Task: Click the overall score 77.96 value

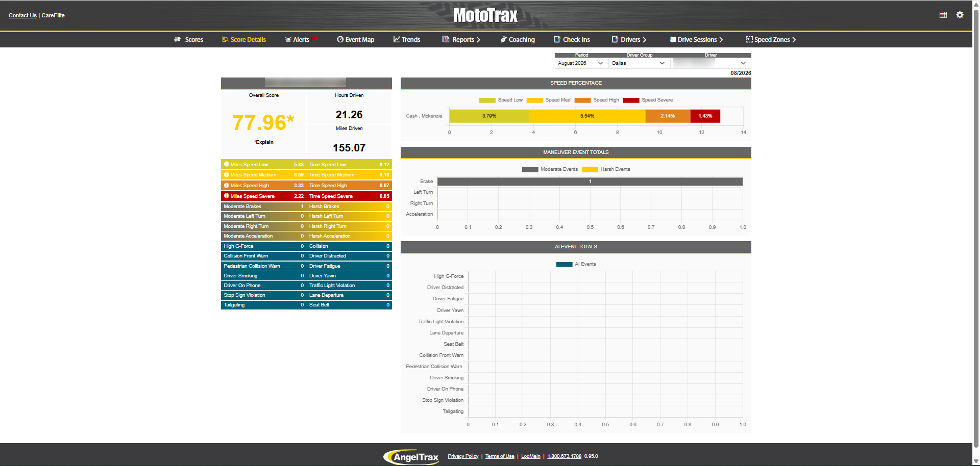Action: (x=263, y=123)
